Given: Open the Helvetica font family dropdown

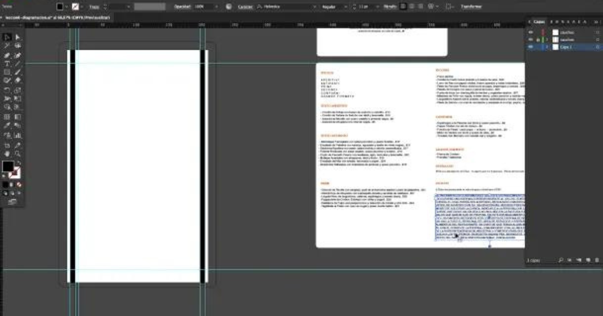Looking at the screenshot, I should [288, 7].
